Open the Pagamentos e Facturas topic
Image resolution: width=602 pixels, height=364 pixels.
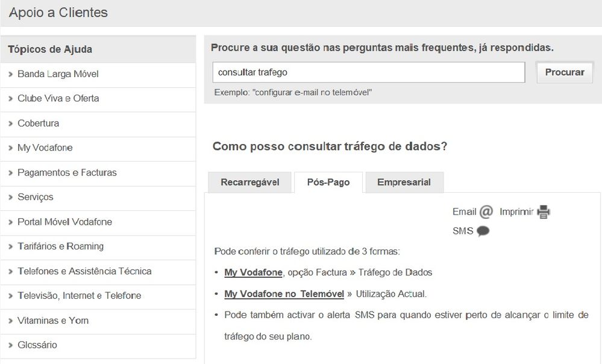point(67,173)
